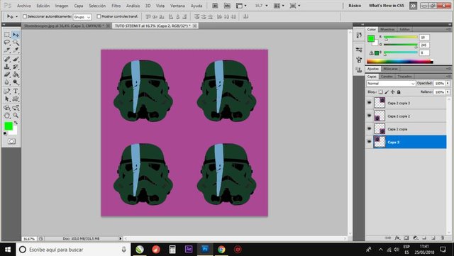
Task: Open the status bar info arrow
Action: 121,238
